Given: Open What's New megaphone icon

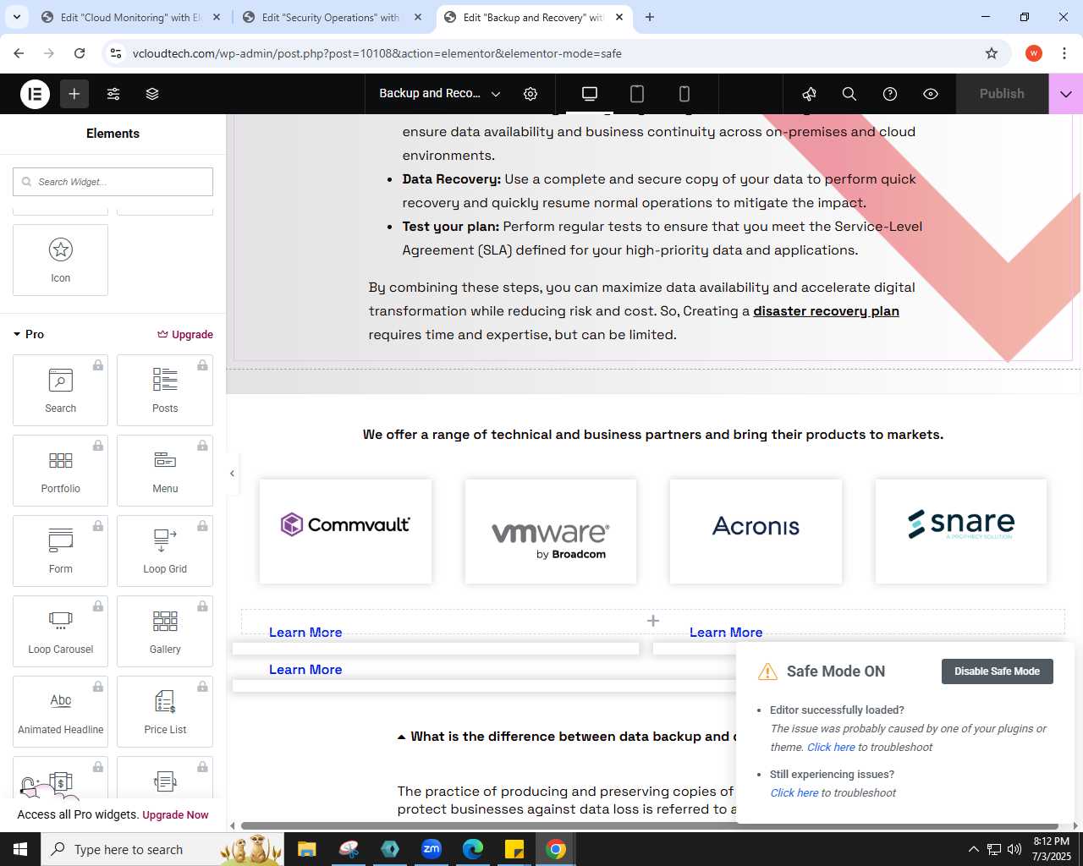Looking at the screenshot, I should pyautogui.click(x=809, y=94).
